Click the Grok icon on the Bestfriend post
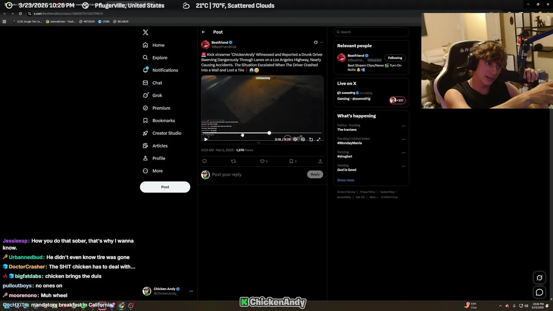Screen dimensions: 553x311 click(315, 42)
